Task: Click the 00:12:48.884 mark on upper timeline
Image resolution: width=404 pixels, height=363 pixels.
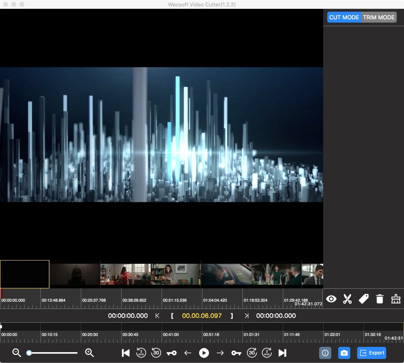Action: (54, 300)
